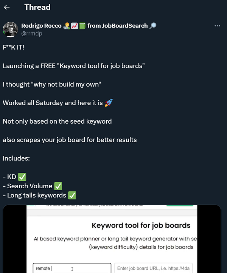
Task: Click the rocket emoji in the tweet
Action: pos(109,103)
